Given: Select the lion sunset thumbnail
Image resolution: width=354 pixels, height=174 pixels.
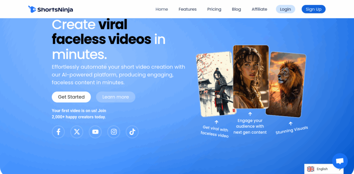Looking at the screenshot, I should (286, 85).
